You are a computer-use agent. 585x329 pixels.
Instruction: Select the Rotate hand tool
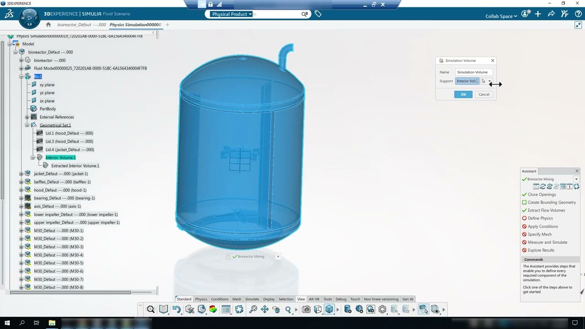[276, 309]
